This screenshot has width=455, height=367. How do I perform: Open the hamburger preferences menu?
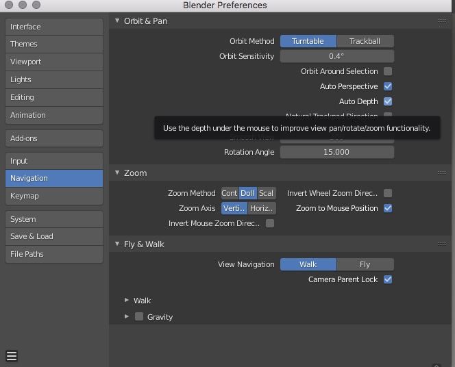(12, 356)
